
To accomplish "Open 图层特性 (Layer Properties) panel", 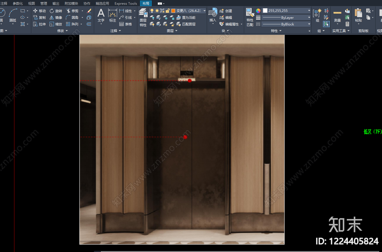I will pyautogui.click(x=143, y=17).
